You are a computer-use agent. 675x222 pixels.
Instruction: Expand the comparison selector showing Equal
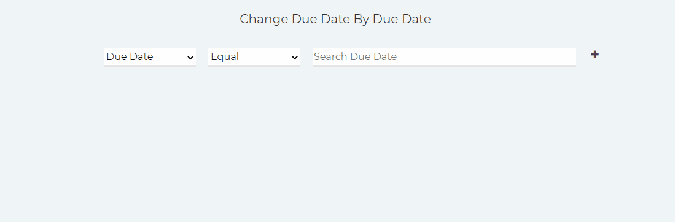click(254, 57)
